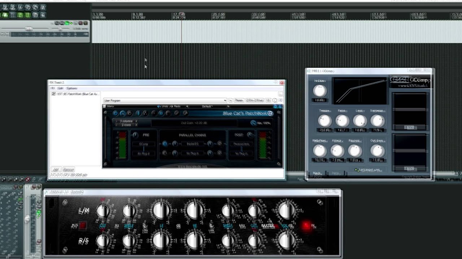462x259 pixels.
Task: Switch to the Main tab in GComp
Action: [317, 173]
